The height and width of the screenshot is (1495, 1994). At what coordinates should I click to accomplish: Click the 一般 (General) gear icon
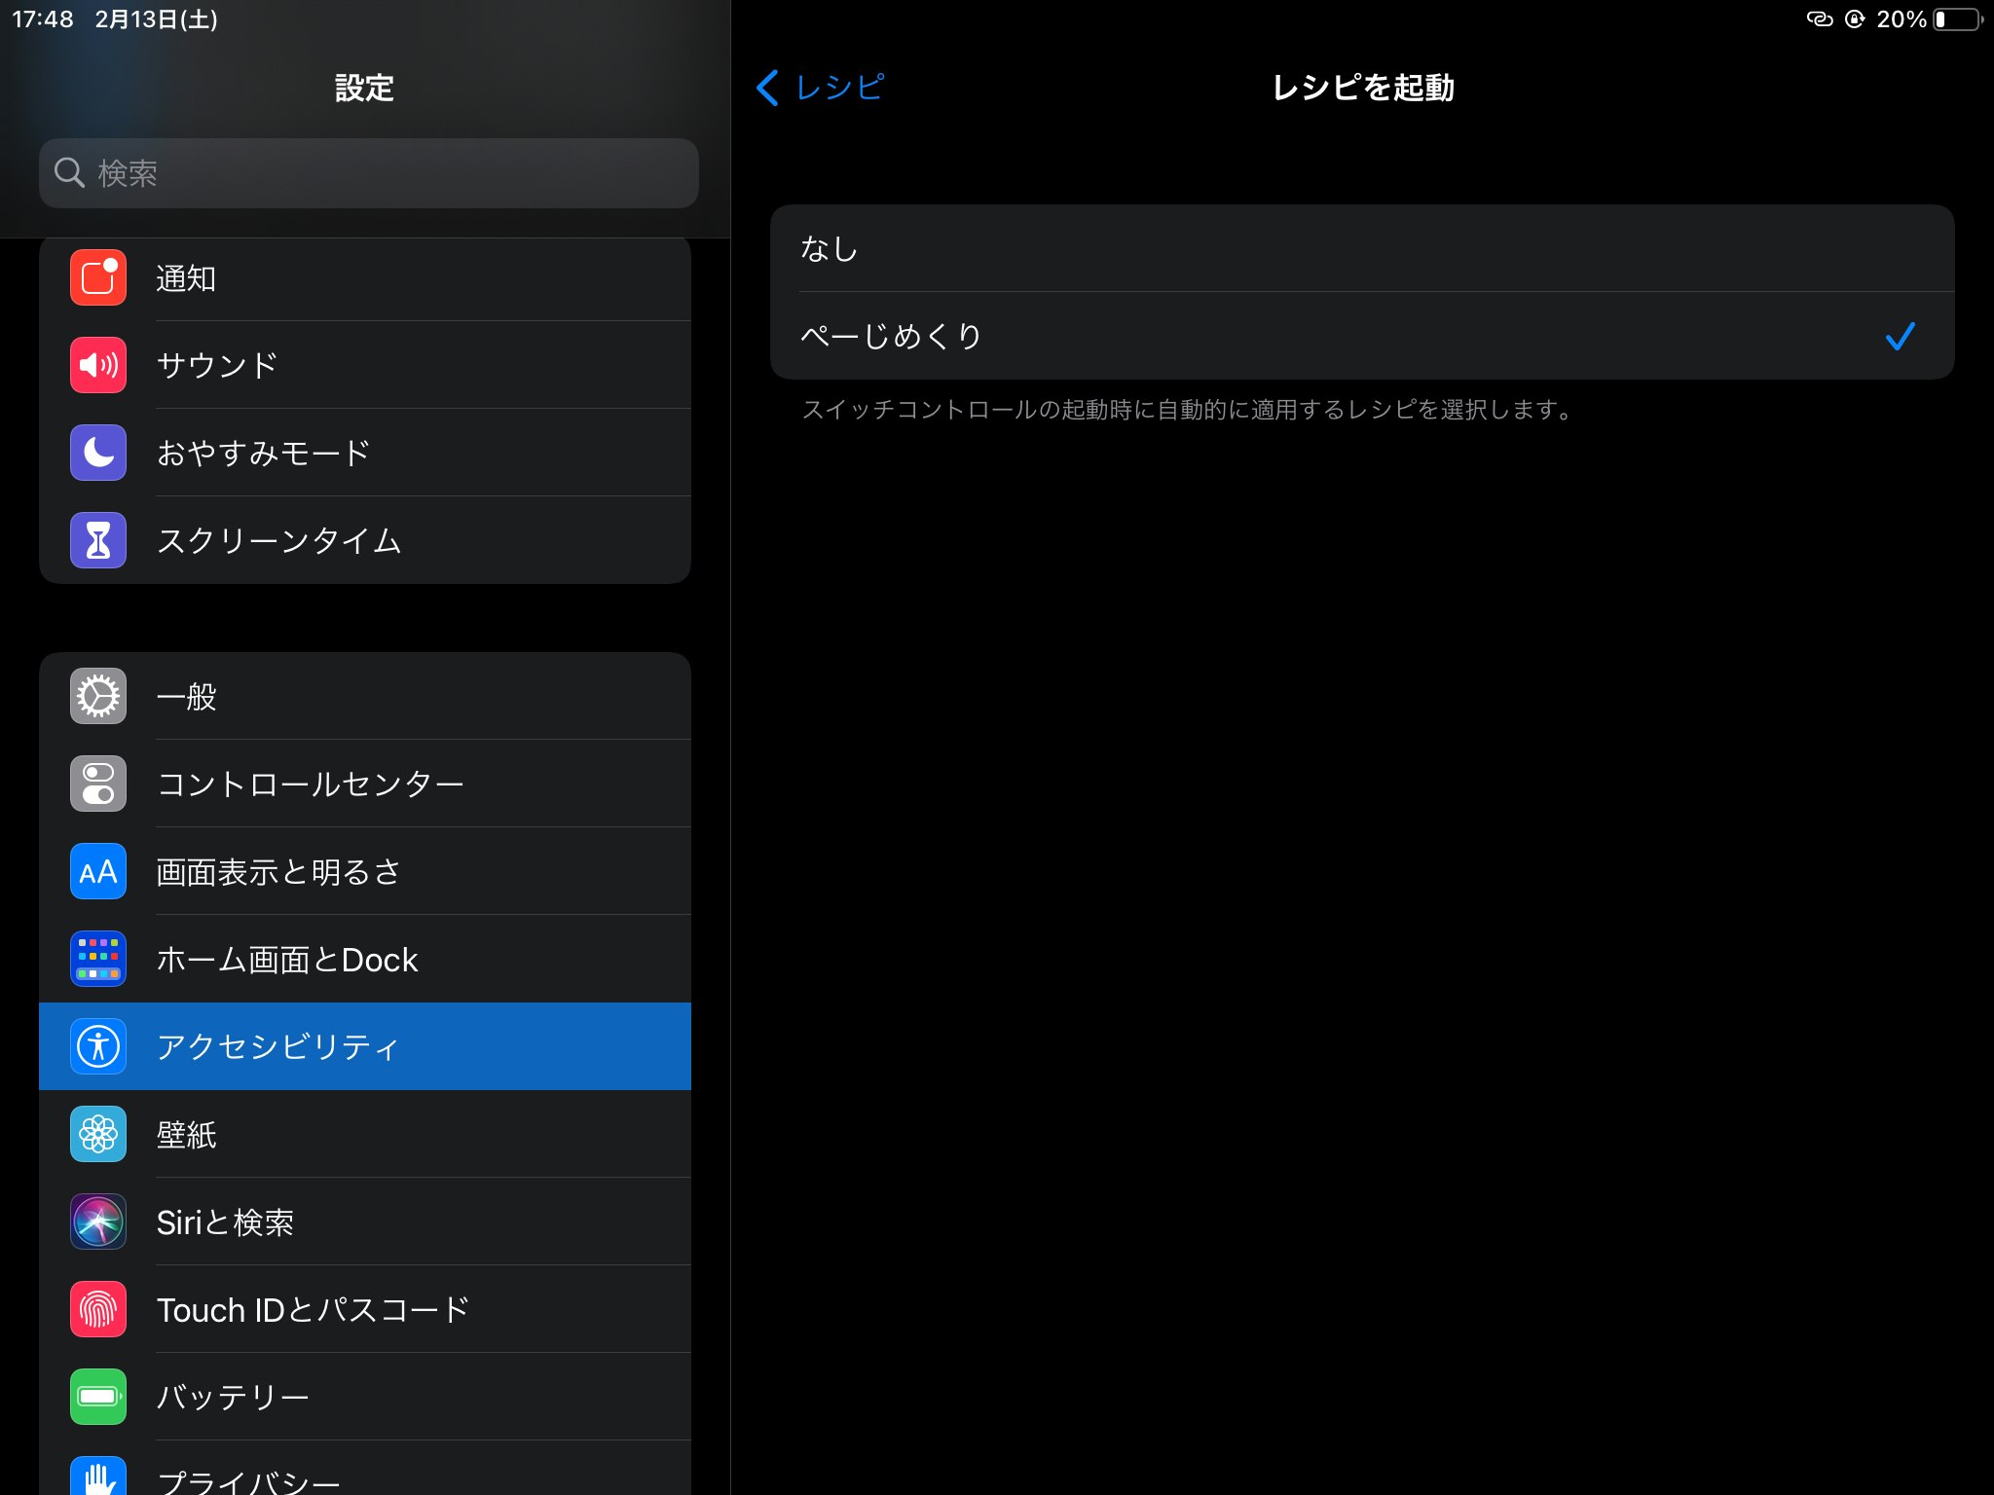[97, 696]
